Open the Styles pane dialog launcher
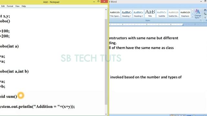 tap(201, 20)
